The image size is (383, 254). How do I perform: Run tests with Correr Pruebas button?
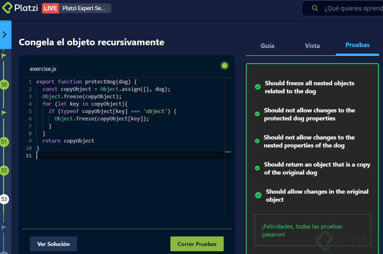click(197, 244)
